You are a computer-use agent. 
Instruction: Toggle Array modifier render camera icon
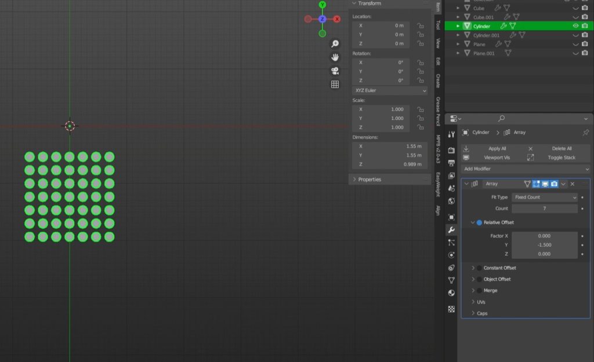[x=554, y=184]
